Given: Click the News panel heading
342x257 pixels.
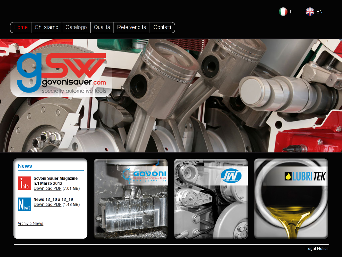Looking at the screenshot, I should click(x=25, y=166).
